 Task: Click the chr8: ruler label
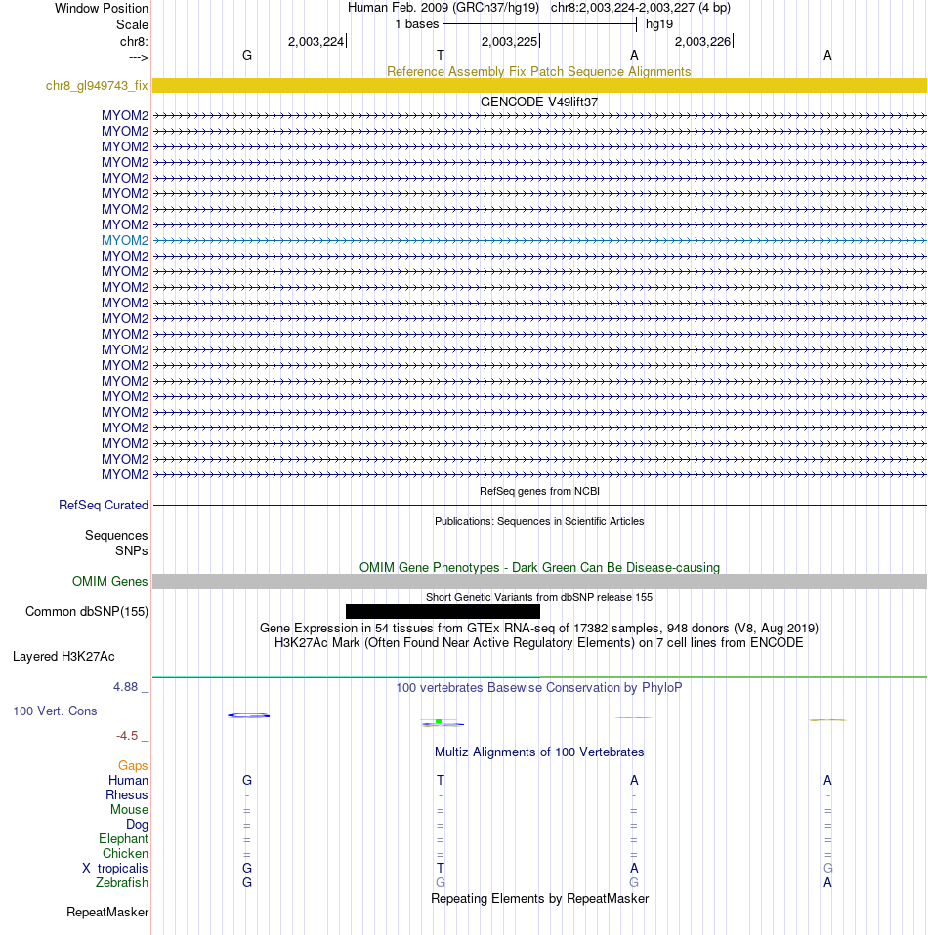tap(134, 41)
